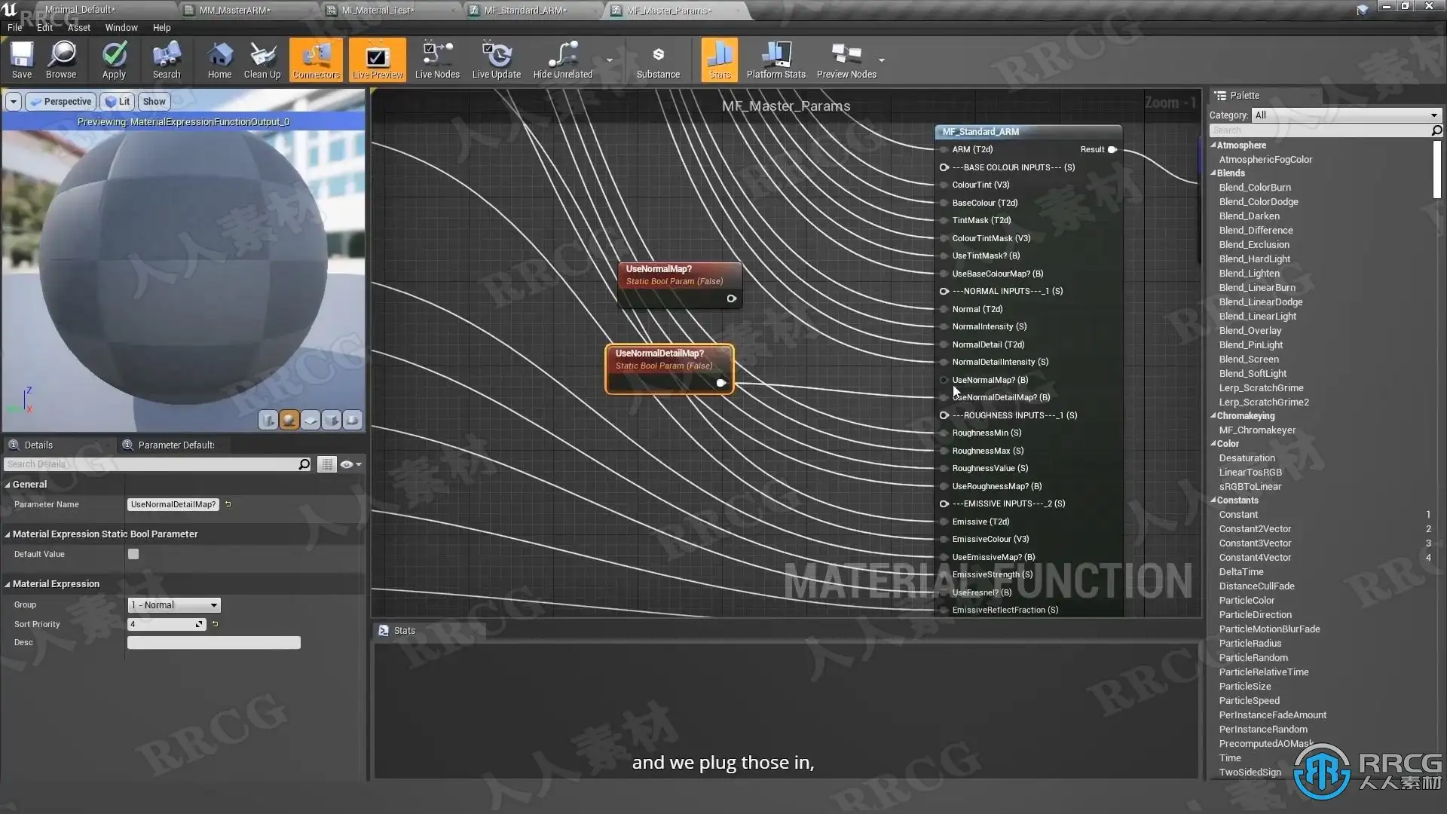The height and width of the screenshot is (814, 1447).
Task: Click Hide Unrelated toolbar icon
Action: (x=563, y=55)
